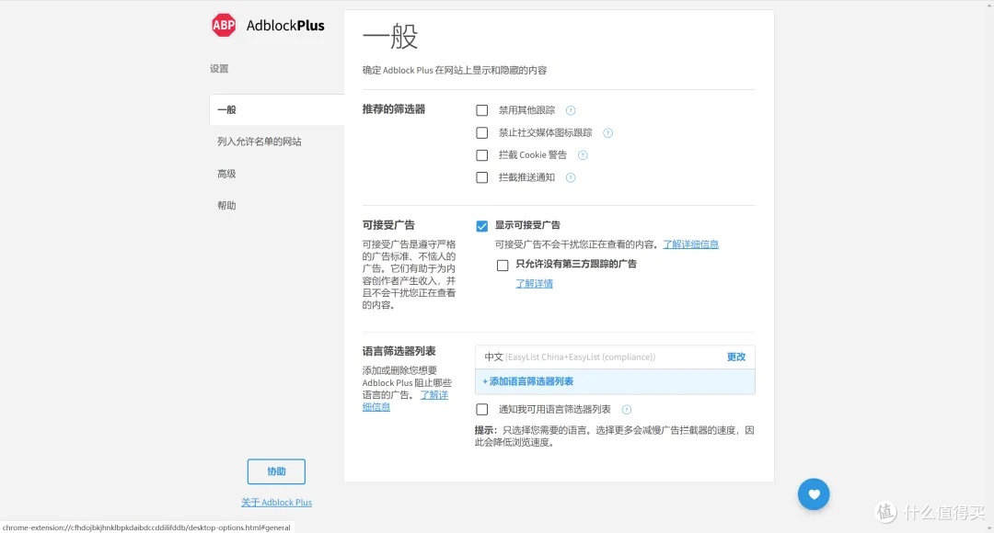Viewport: 994px width, 533px height.
Task: Tick 只允许没有第三方跟踪的广告 checkbox
Action: click(503, 266)
